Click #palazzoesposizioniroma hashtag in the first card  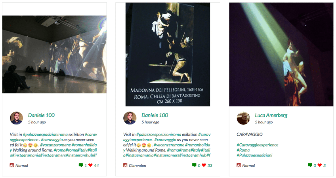[x=45, y=134]
